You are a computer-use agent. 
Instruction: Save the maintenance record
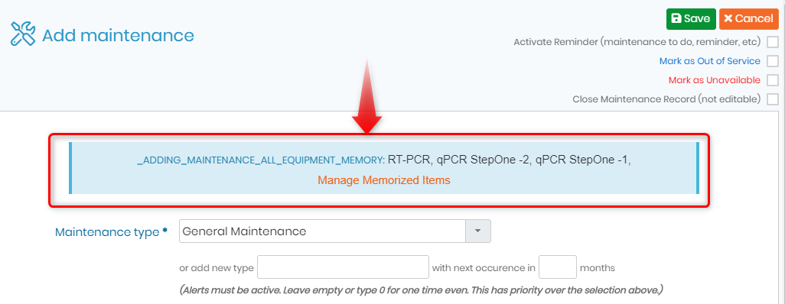691,18
